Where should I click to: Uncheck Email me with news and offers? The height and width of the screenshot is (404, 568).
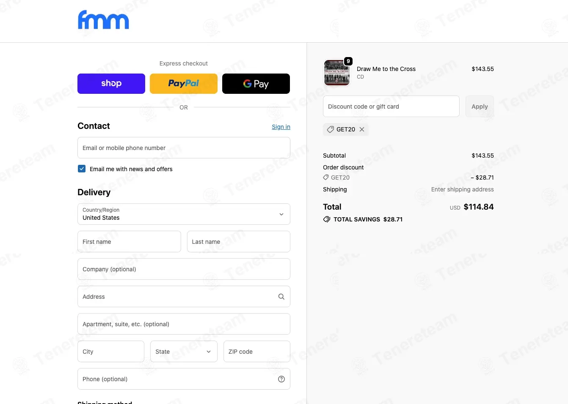[82, 169]
